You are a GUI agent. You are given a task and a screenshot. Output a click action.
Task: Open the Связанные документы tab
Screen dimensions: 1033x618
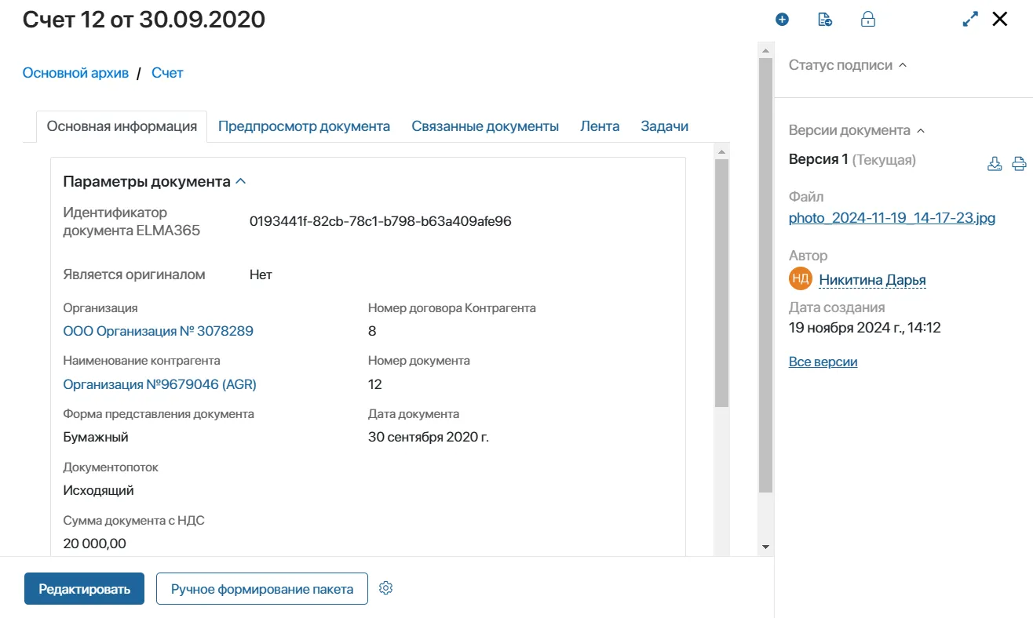(485, 126)
